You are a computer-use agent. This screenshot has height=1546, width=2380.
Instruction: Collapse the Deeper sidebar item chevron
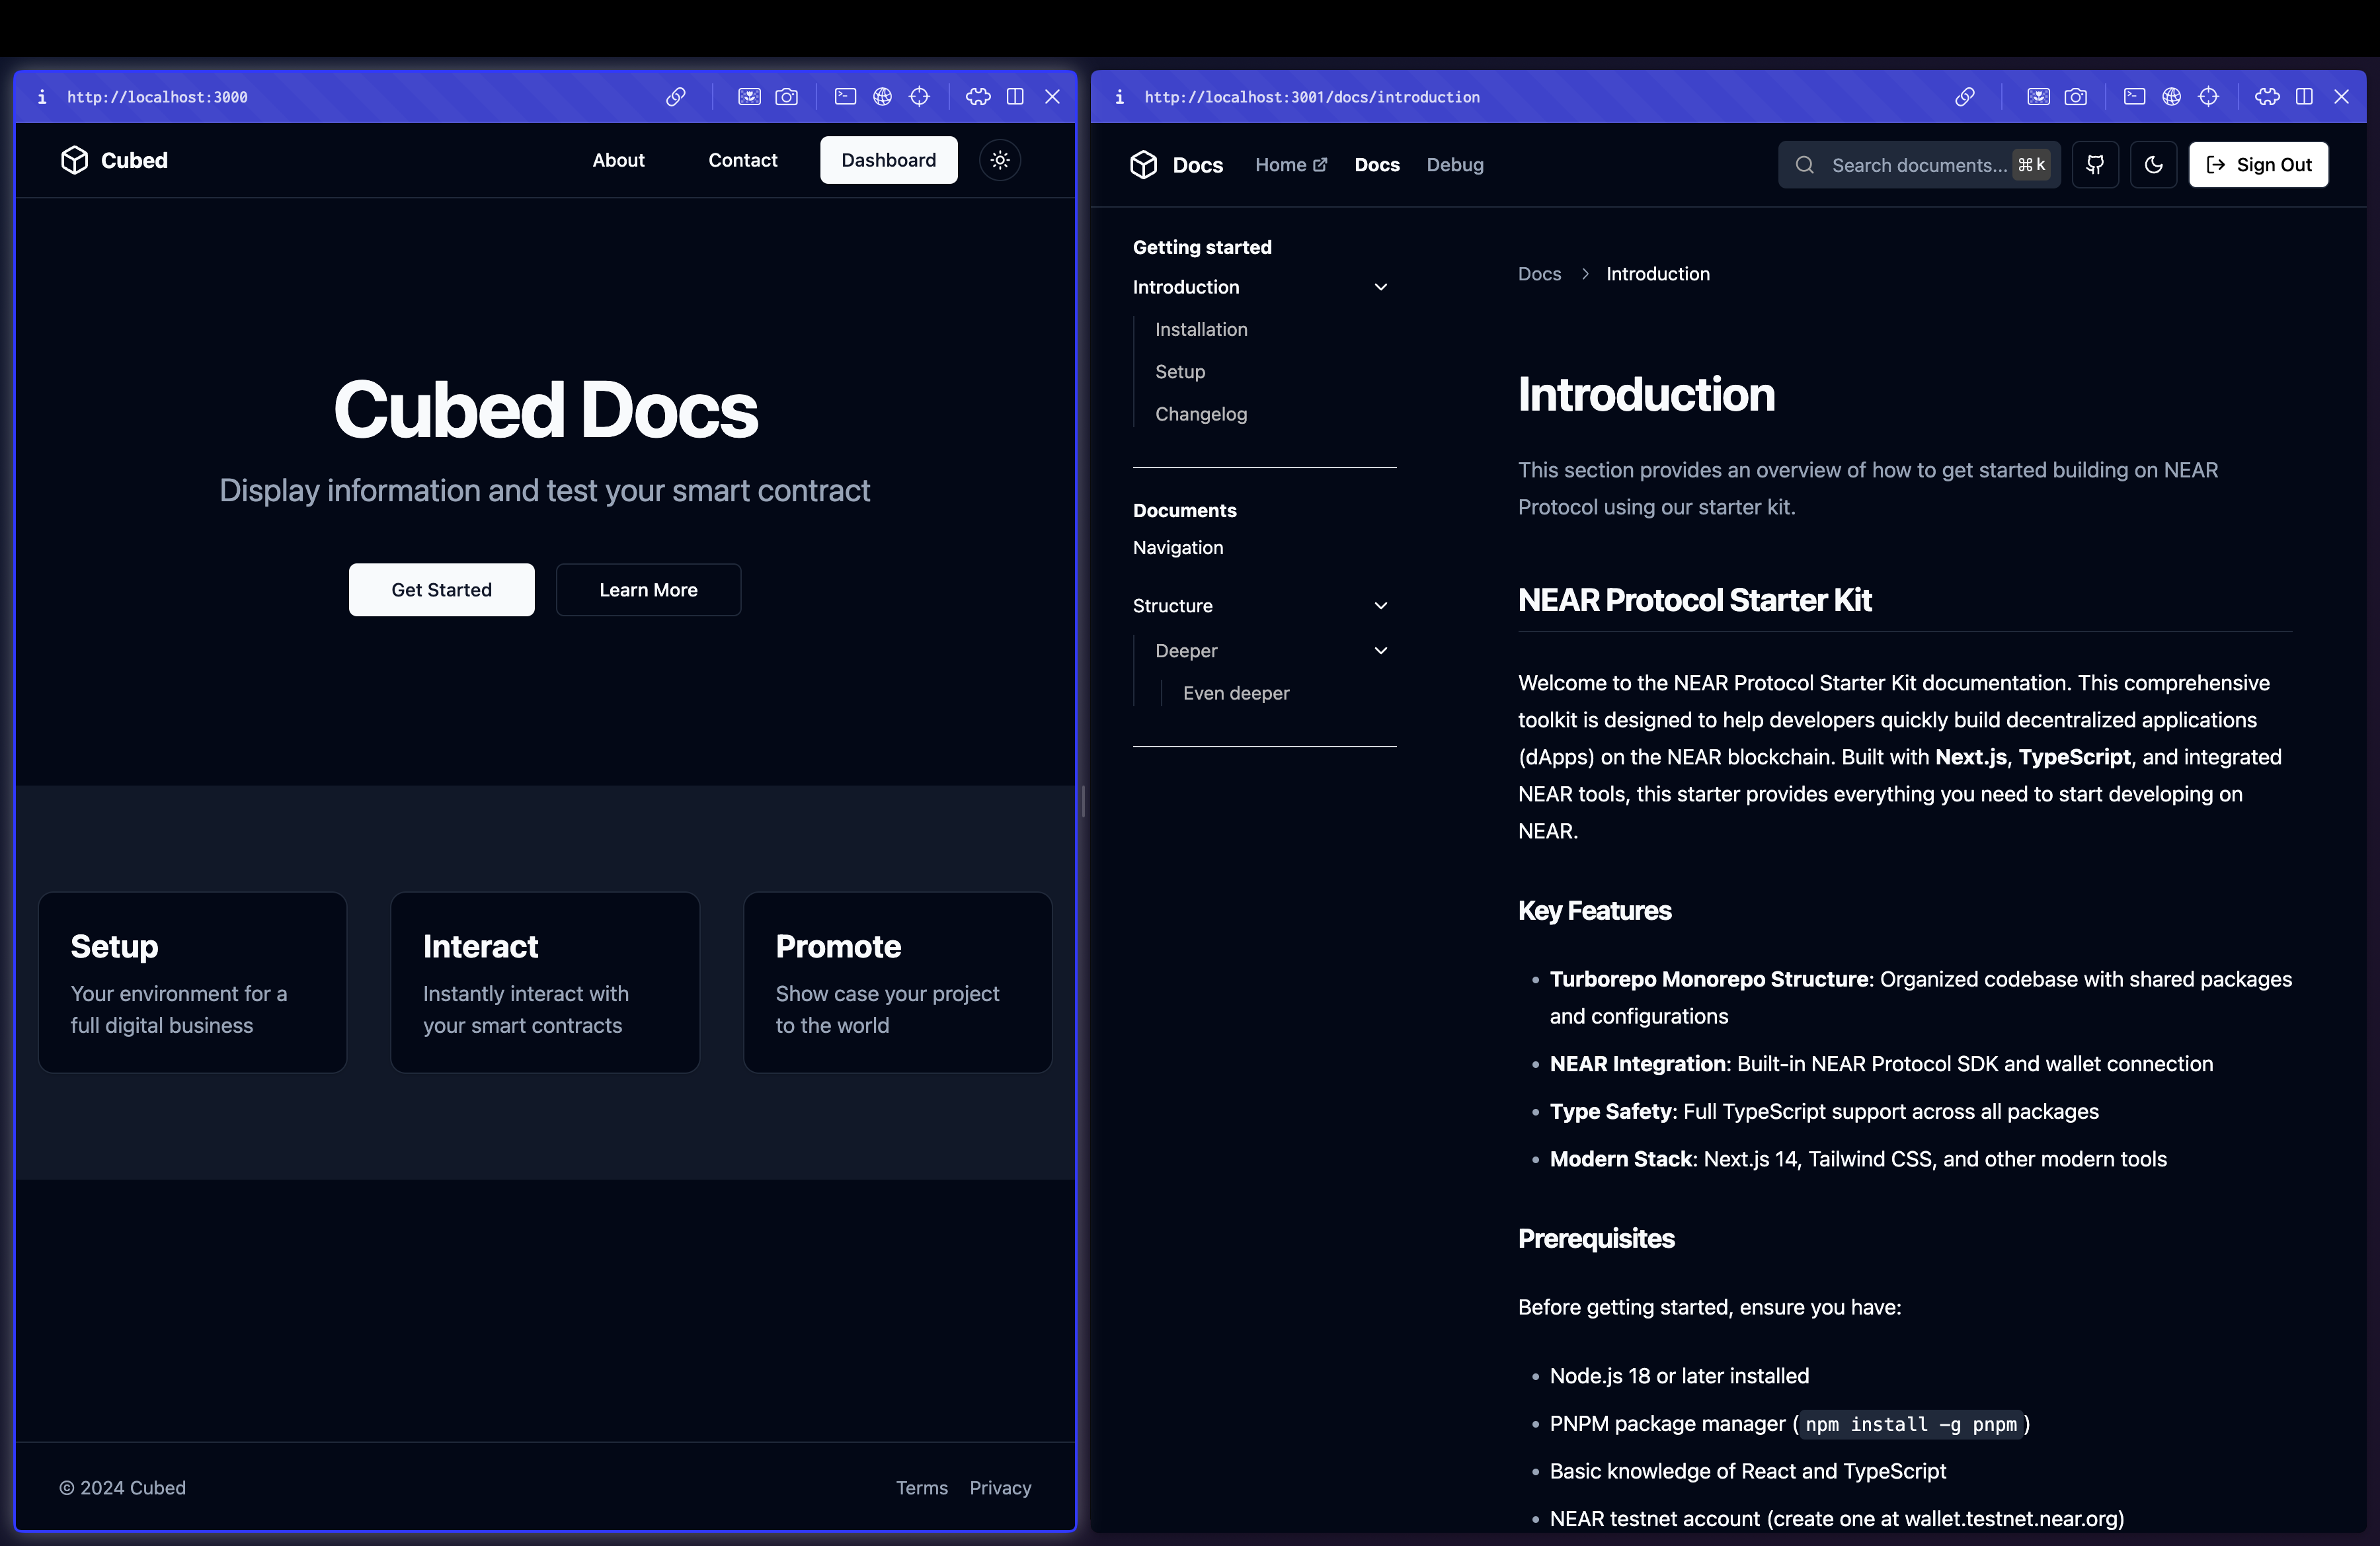(1381, 651)
